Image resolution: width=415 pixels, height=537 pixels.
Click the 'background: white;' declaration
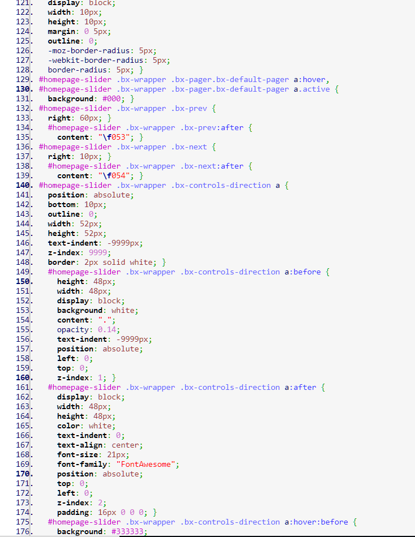(98, 311)
